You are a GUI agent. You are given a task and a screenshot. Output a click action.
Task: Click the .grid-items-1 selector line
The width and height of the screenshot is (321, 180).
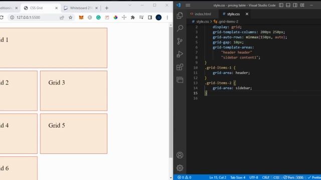tap(220, 68)
